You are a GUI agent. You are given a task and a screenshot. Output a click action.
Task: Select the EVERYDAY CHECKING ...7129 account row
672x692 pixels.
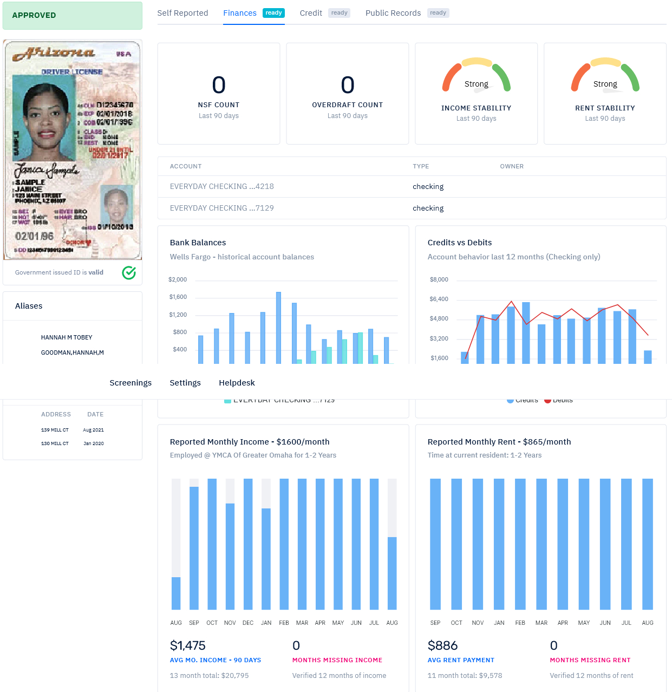point(412,208)
